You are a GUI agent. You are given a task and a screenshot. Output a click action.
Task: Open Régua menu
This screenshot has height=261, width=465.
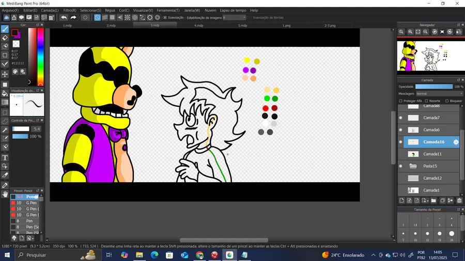coord(110,10)
